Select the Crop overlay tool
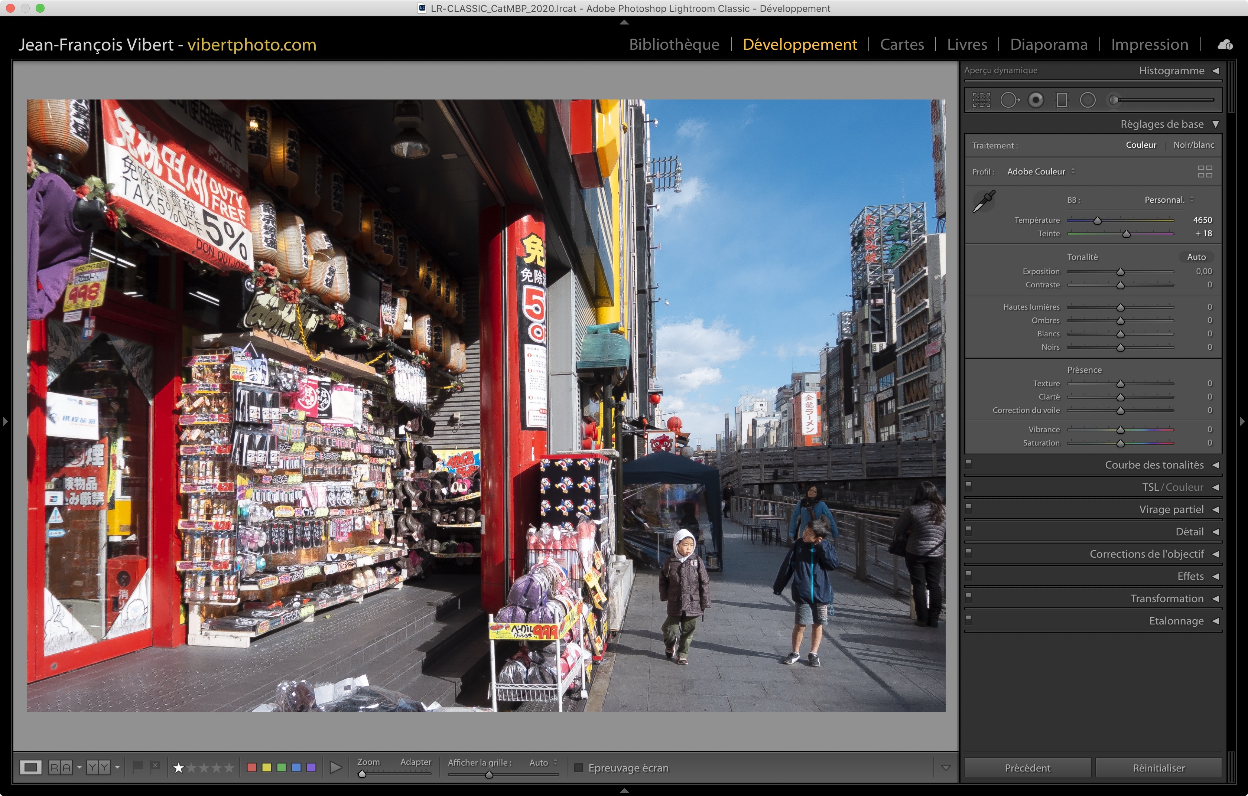The height and width of the screenshot is (796, 1248). pyautogui.click(x=981, y=100)
